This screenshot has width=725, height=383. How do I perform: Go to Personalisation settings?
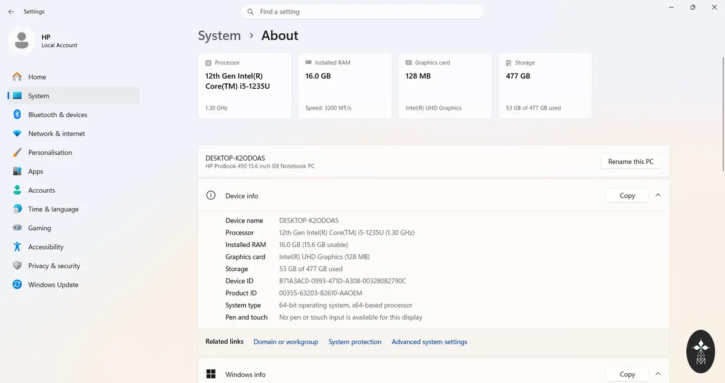(x=74, y=152)
